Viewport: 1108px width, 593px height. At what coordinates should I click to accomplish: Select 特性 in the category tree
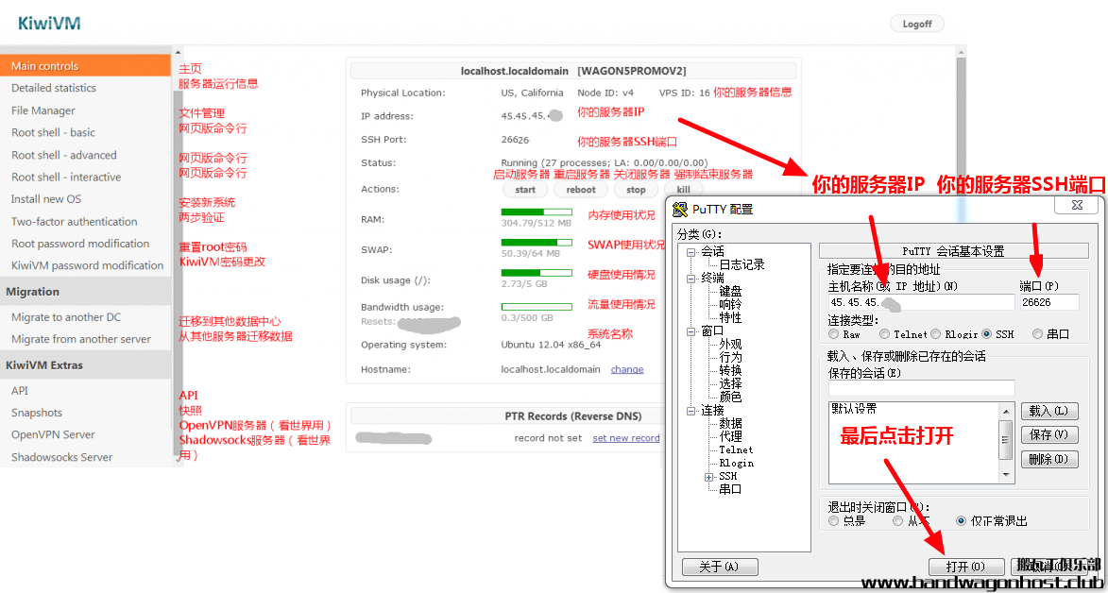pyautogui.click(x=731, y=318)
